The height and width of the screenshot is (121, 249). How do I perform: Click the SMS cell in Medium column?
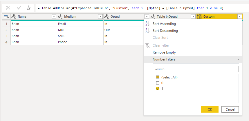coord(80,36)
